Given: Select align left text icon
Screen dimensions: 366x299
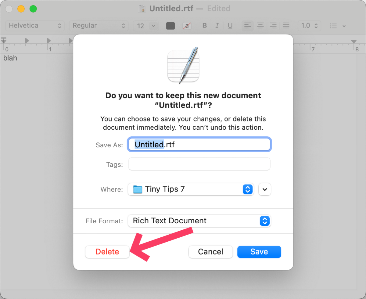Looking at the screenshot, I should click(248, 26).
